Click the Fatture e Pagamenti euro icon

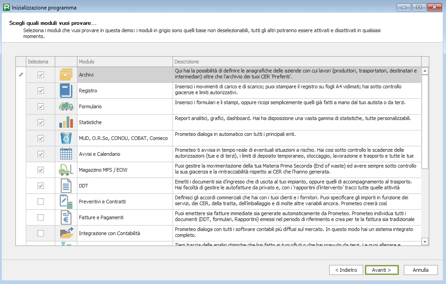click(x=66, y=217)
